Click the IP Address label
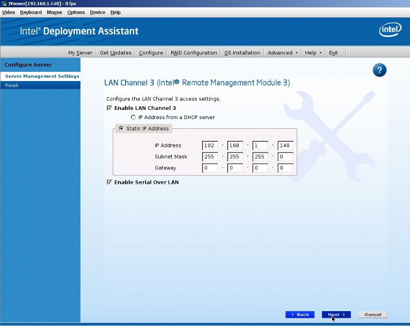Image resolution: width=410 pixels, height=326 pixels. [x=168, y=145]
